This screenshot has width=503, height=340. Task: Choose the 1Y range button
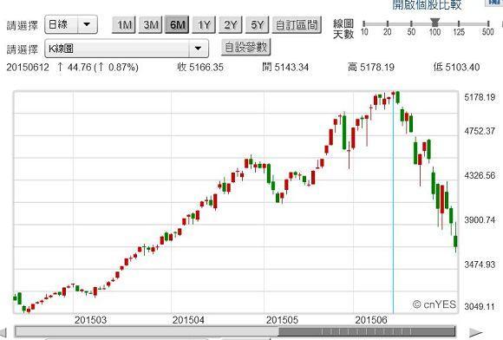tap(204, 24)
